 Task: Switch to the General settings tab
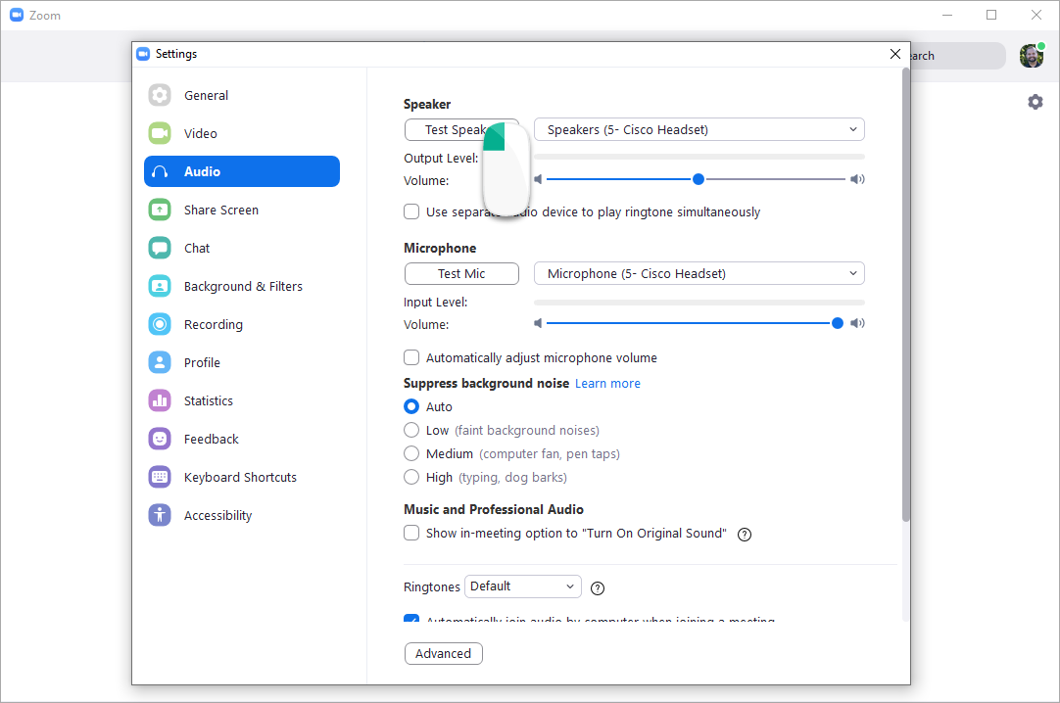[x=160, y=95]
